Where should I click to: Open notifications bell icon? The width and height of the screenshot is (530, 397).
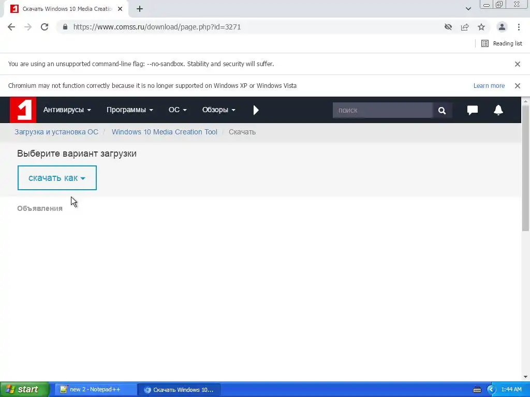[498, 110]
